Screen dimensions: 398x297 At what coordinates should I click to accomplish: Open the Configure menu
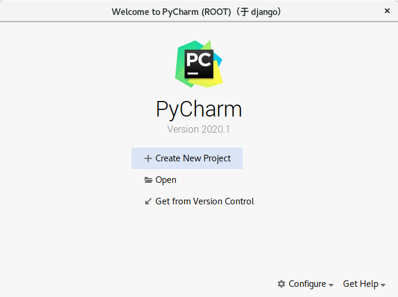coord(307,284)
